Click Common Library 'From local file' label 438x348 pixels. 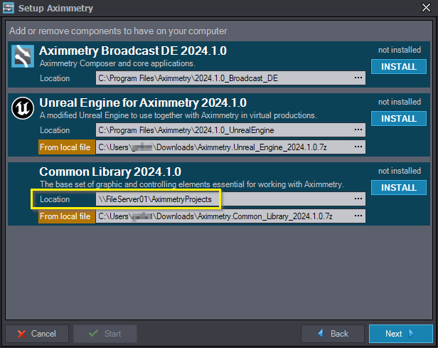pos(67,216)
